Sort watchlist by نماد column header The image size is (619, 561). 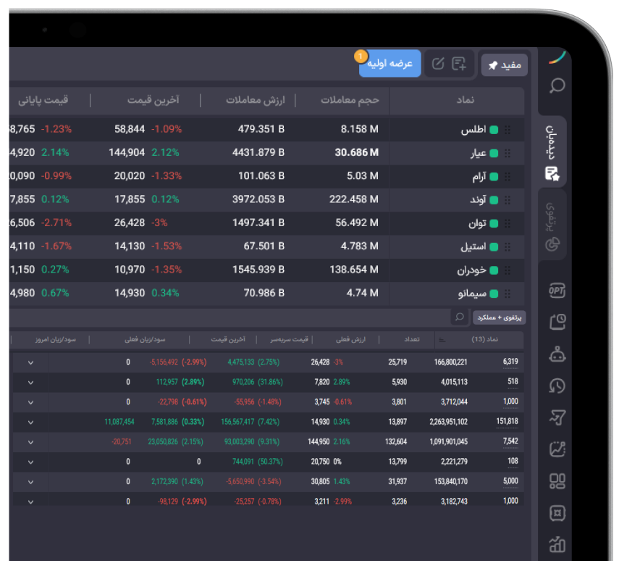pos(466,100)
